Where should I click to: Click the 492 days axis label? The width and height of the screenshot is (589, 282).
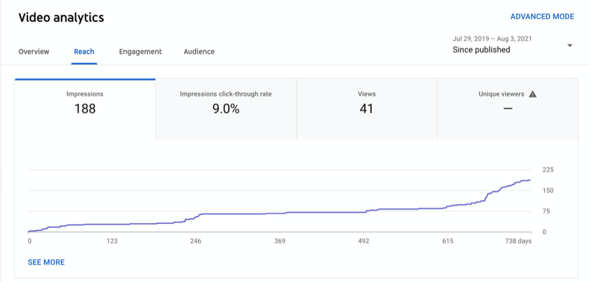[x=364, y=241]
